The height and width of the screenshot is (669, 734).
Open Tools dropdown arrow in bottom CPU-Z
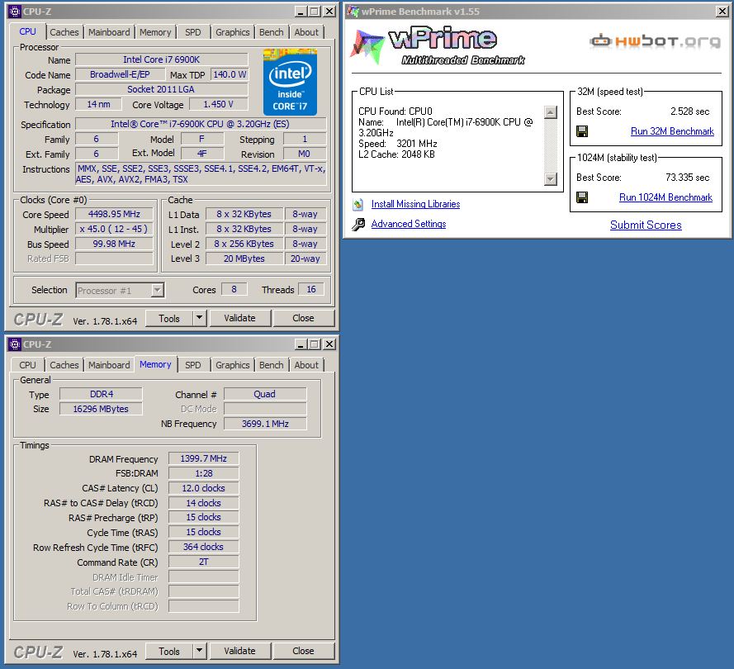(x=200, y=651)
